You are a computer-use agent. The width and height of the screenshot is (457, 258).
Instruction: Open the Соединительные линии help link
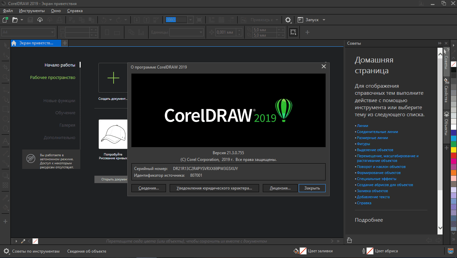[x=377, y=132]
